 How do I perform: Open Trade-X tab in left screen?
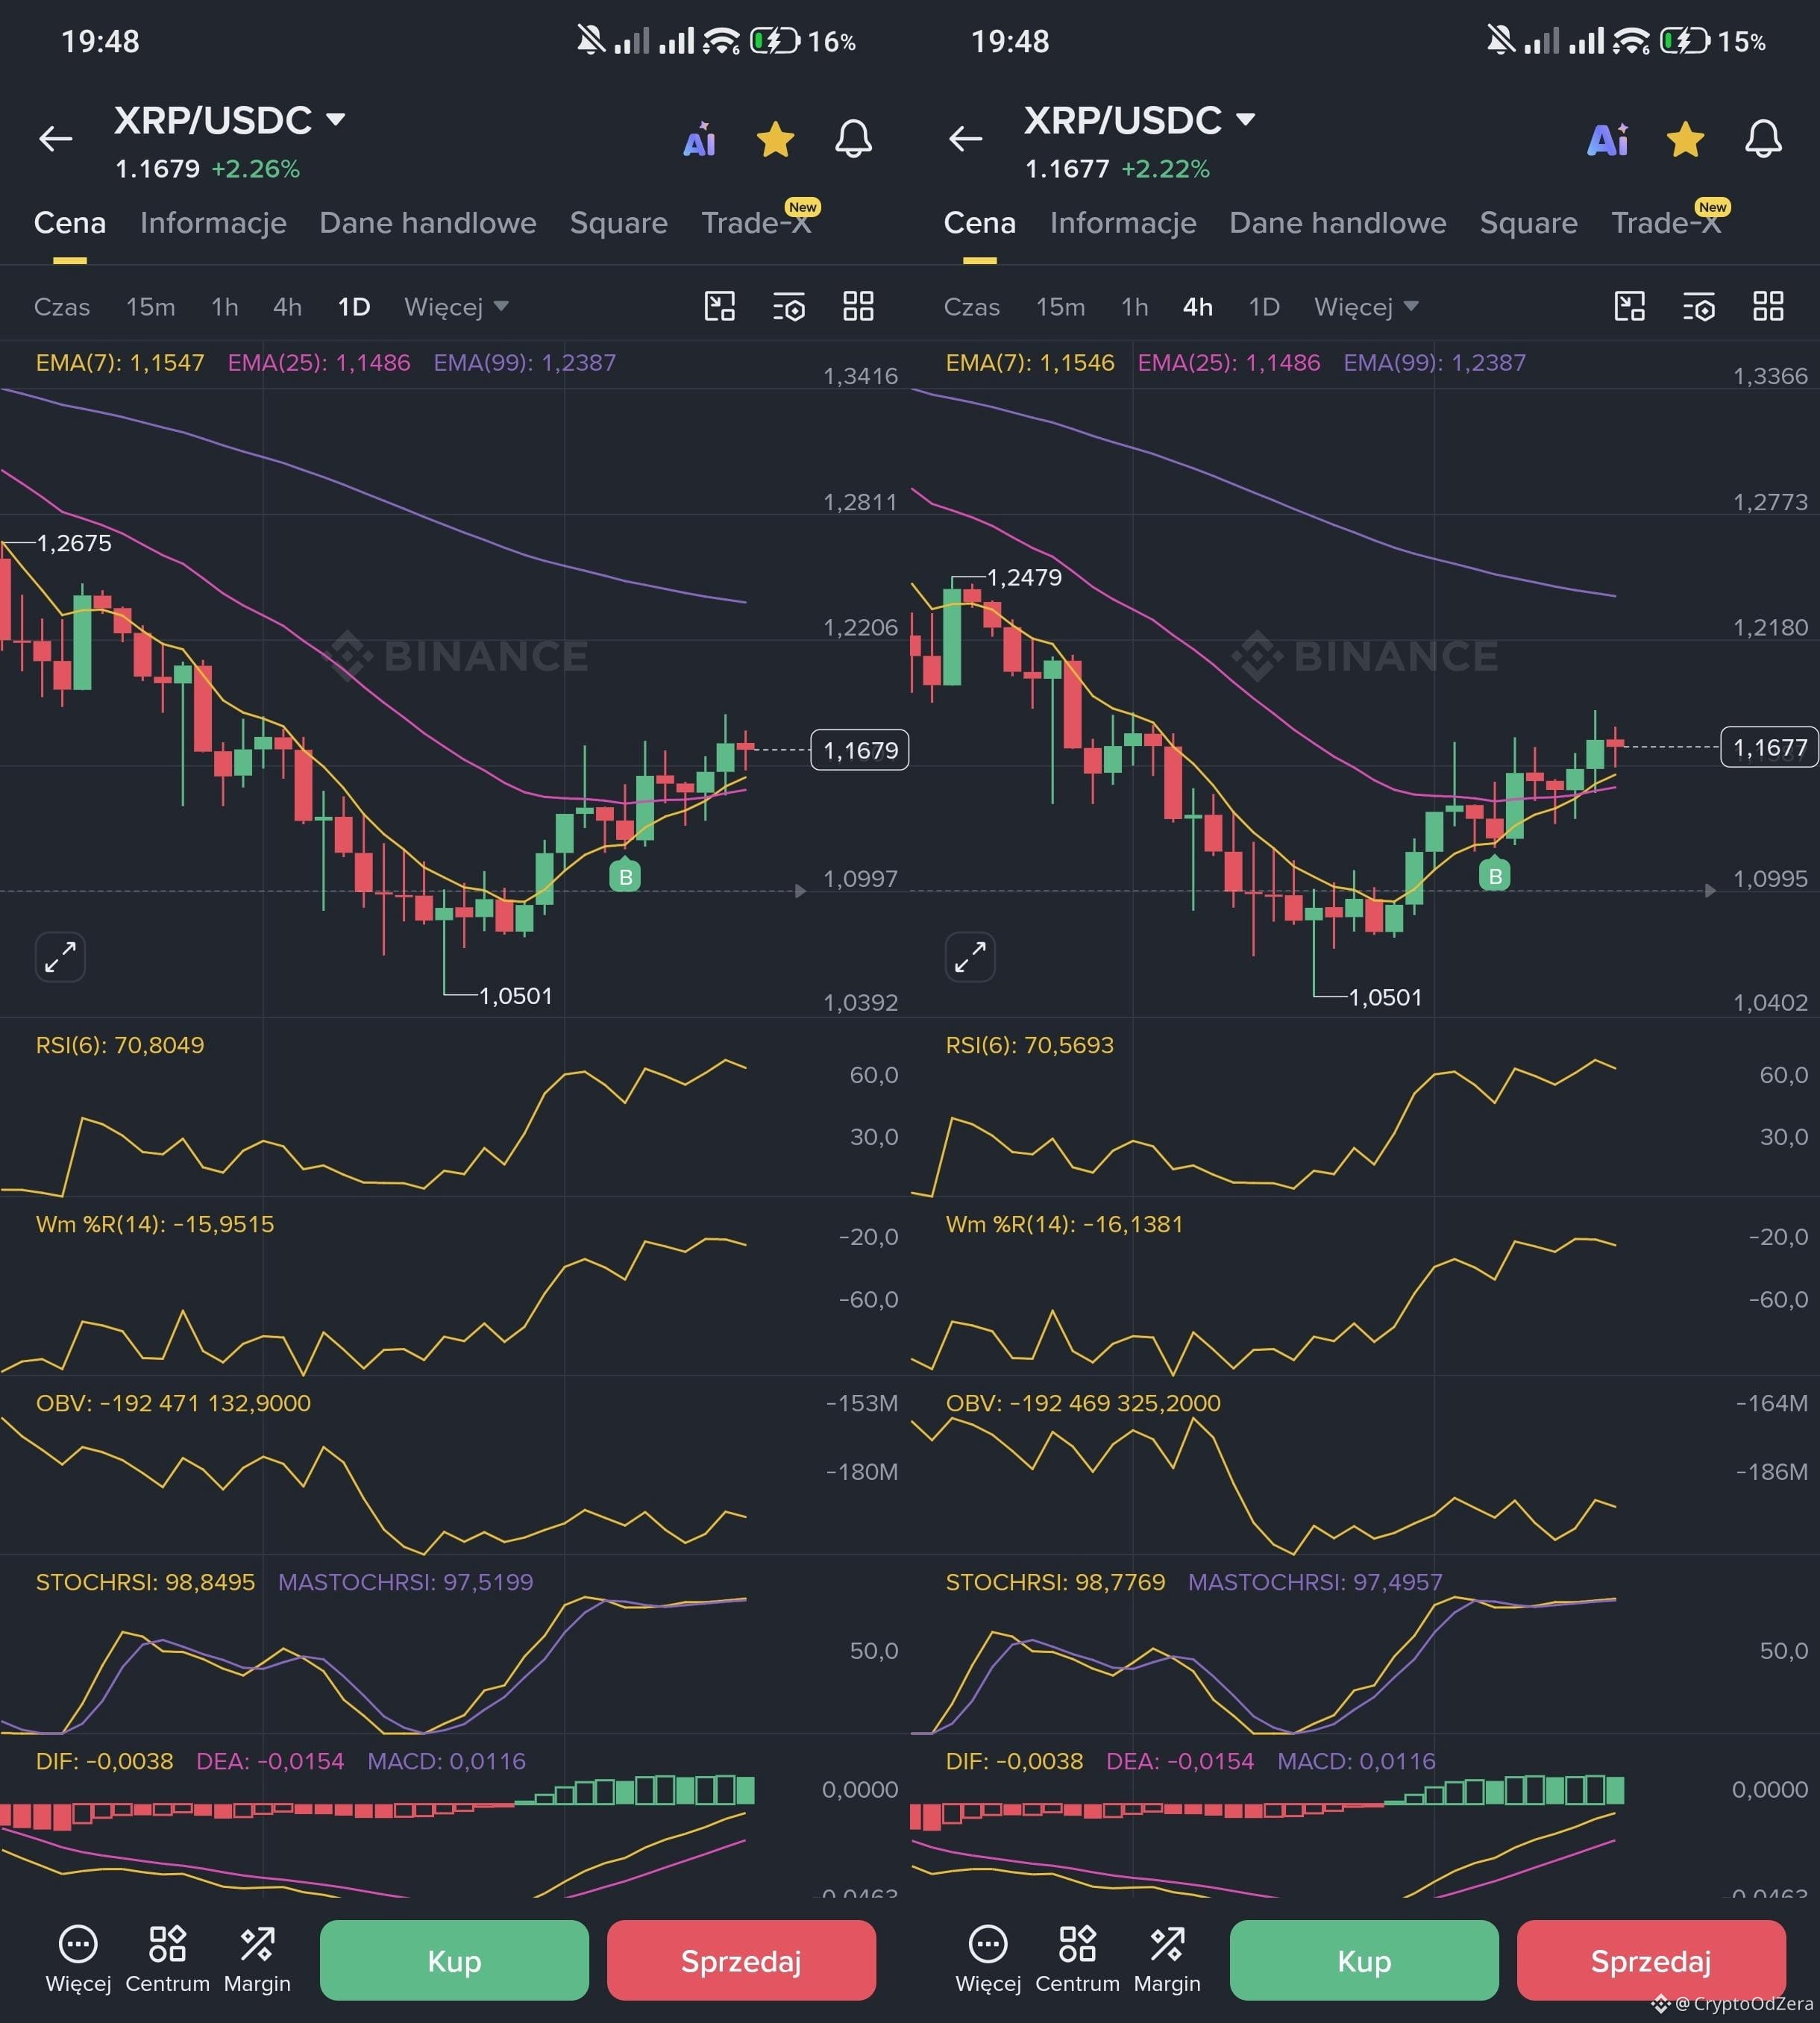(x=757, y=222)
